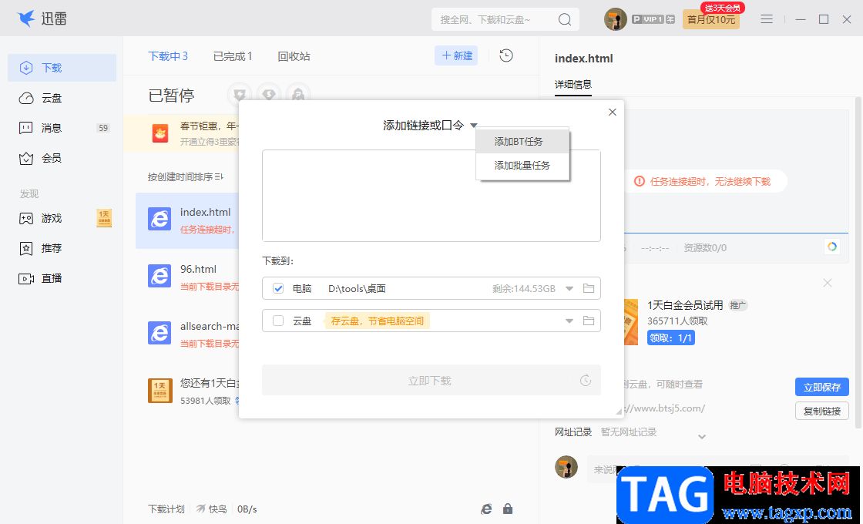Select 添加BT任务 from the menu
Image resolution: width=863 pixels, height=524 pixels.
tap(522, 142)
